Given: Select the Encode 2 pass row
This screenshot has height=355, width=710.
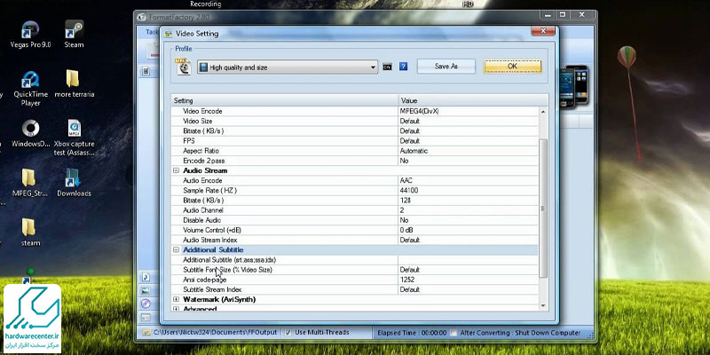Looking at the screenshot, I should 354,161.
